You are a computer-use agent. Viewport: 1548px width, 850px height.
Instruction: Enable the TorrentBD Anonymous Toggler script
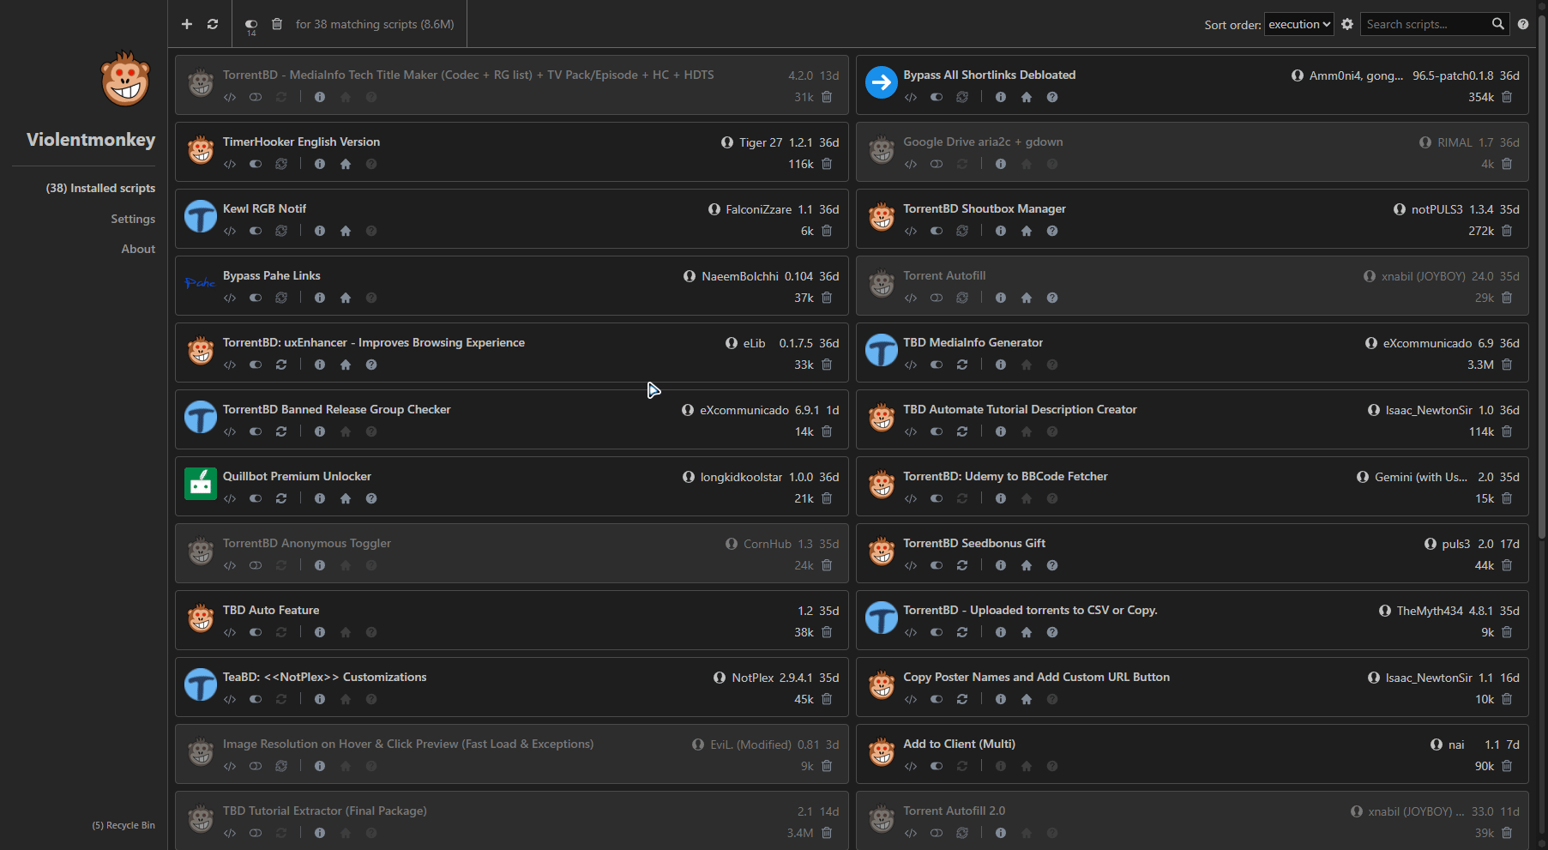point(256,565)
